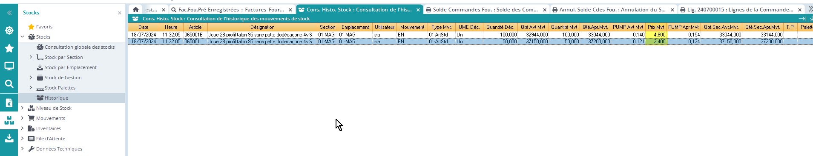
Task: Sort by the Prix Mvt column header
Action: pyautogui.click(x=656, y=27)
